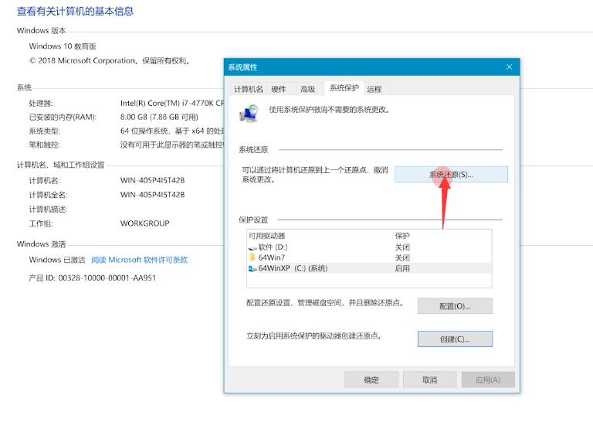Click the 查看有关计算机的基本信息 heading

(75, 12)
